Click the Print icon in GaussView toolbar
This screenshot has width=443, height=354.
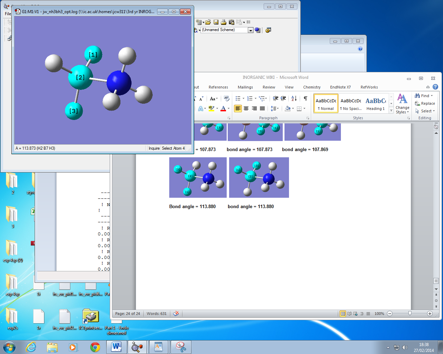point(224,22)
